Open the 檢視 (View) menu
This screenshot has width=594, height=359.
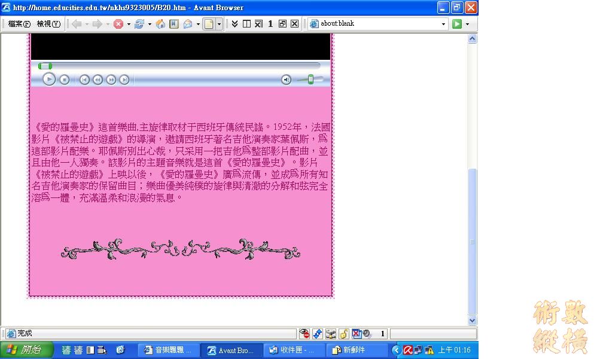(x=48, y=24)
